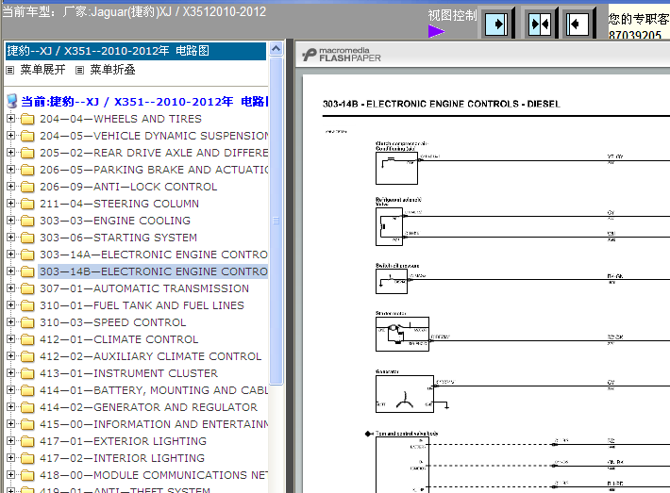Click folder icon of 412-02 Auxiliary Climate Control
This screenshot has width=670, height=493.
[27, 356]
